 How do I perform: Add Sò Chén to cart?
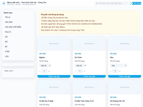pos(89,76)
